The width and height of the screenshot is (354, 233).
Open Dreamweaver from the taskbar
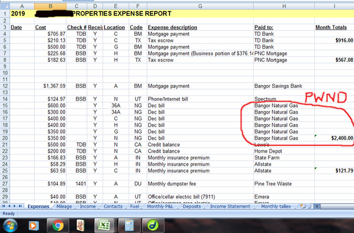coord(153,225)
